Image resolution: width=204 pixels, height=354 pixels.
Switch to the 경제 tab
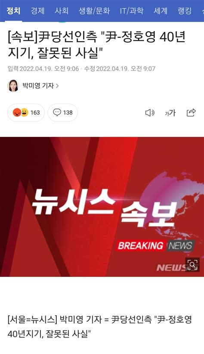(38, 11)
